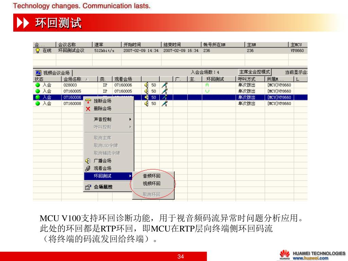Click the 观看会场 column header
The width and height of the screenshot is (348, 261).
pyautogui.click(x=126, y=79)
